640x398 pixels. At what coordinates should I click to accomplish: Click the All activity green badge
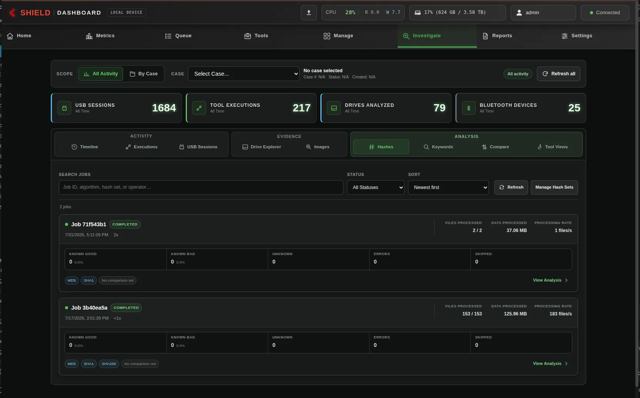(x=518, y=74)
